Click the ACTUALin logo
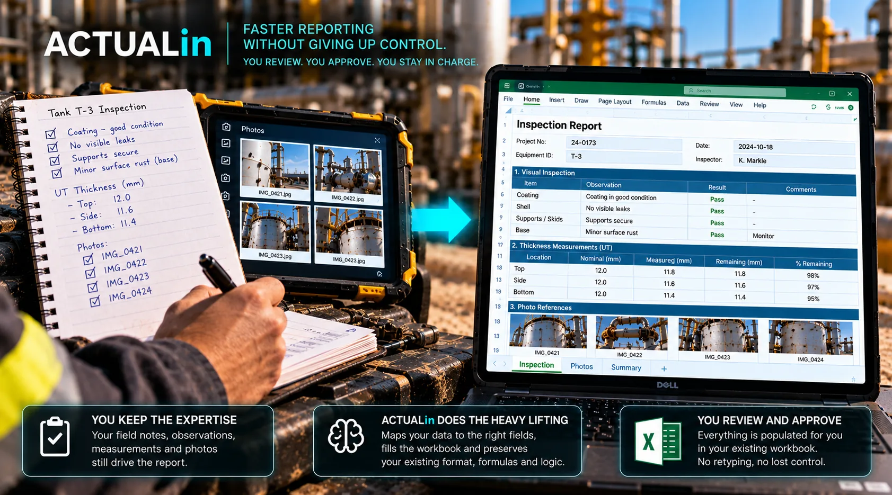 click(x=128, y=43)
